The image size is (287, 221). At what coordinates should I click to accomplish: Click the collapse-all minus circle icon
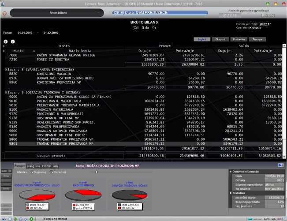(x=13, y=41)
